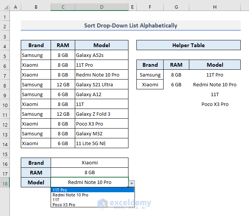Select the "Sort Drop-Down List Alphabetically" title cell
The height and width of the screenshot is (216, 249).
tap(130, 26)
